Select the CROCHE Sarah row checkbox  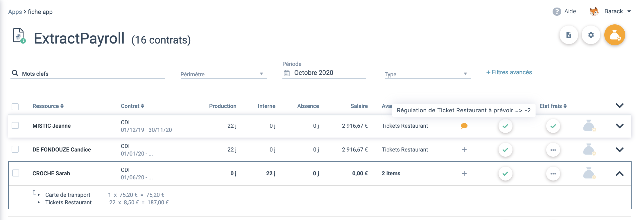(x=16, y=173)
